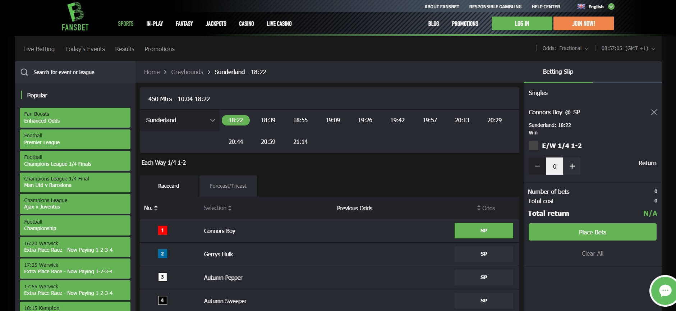
Task: Open Responsible Gambling link
Action: (495, 6)
